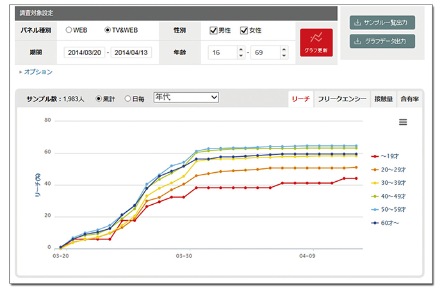Click the グラフデータ出力 download button
This screenshot has height=288, width=442.
click(x=382, y=42)
